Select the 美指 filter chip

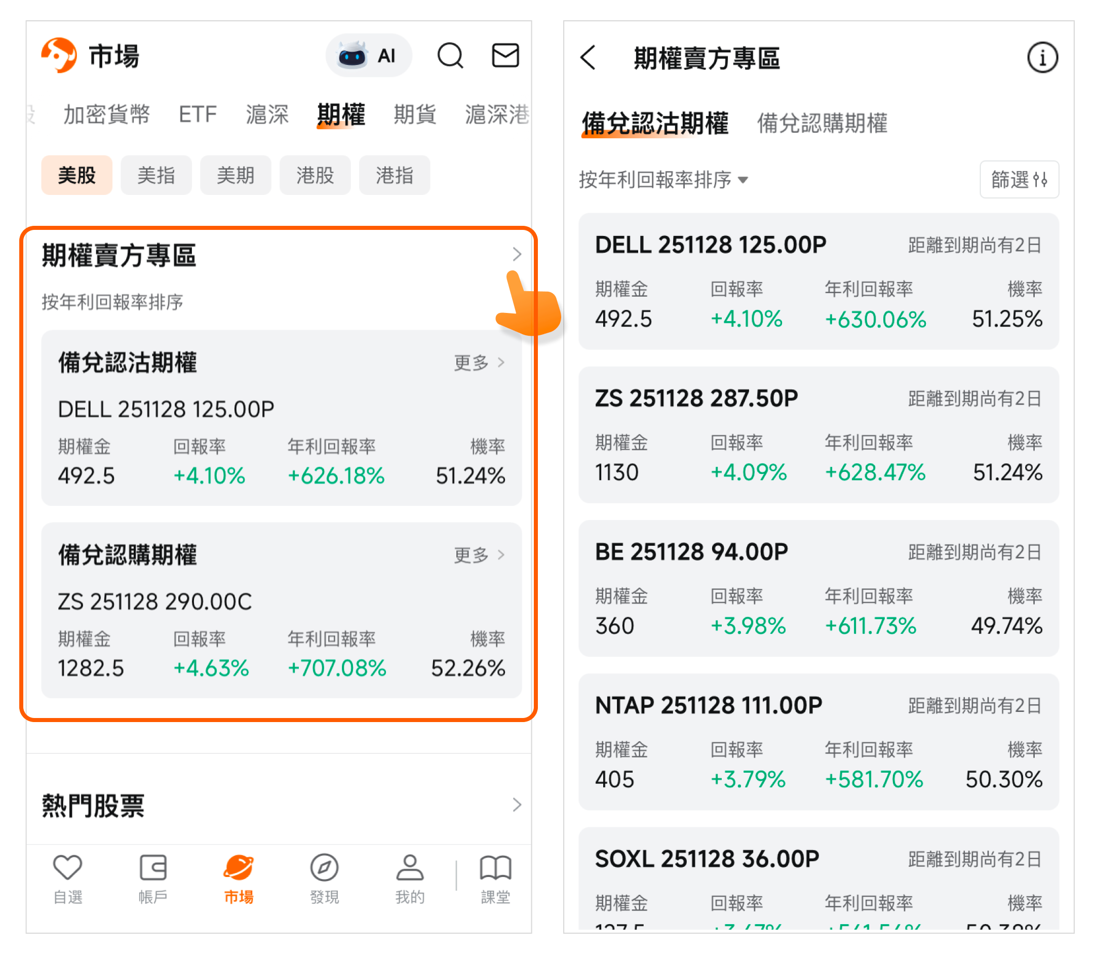[x=156, y=175]
